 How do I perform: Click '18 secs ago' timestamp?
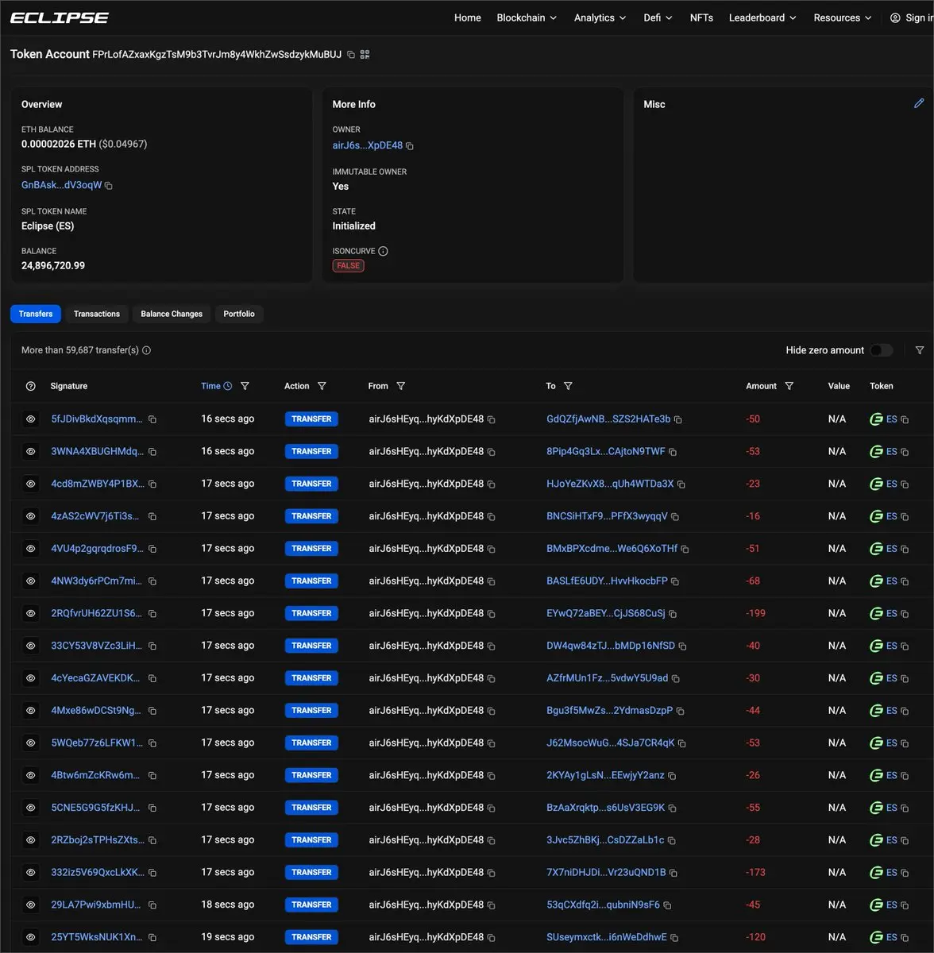coord(228,905)
